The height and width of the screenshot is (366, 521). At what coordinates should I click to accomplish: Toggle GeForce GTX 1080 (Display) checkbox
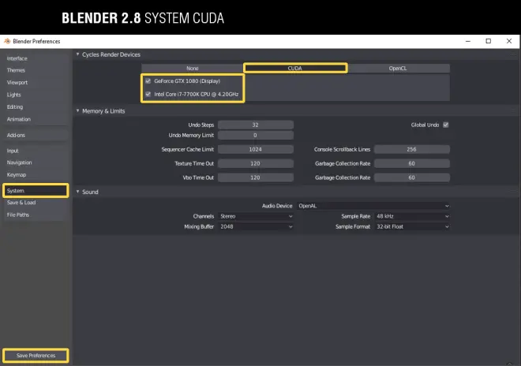point(148,81)
